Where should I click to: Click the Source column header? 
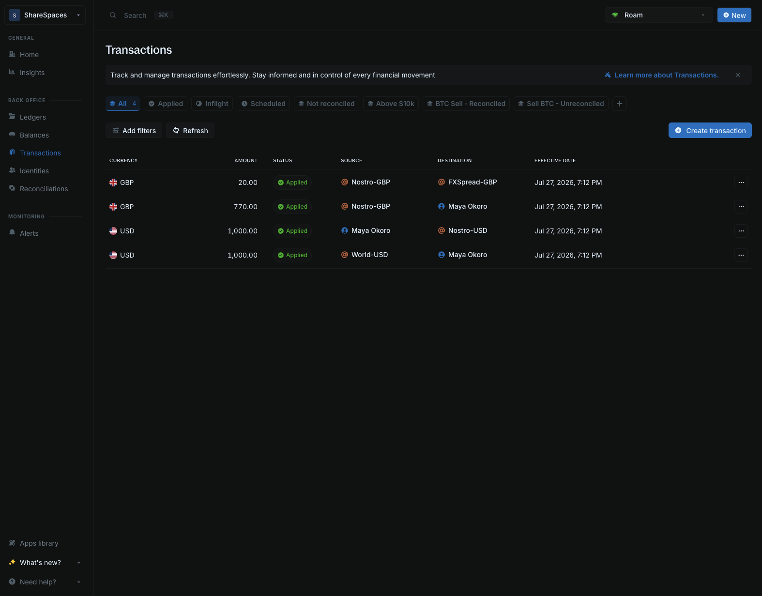coord(351,160)
